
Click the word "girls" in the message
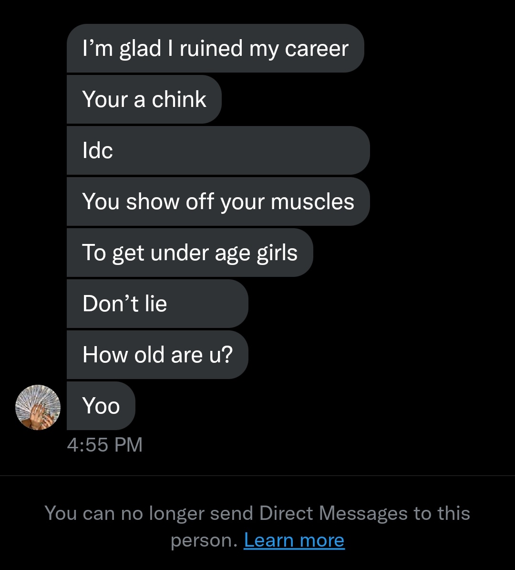click(x=277, y=253)
